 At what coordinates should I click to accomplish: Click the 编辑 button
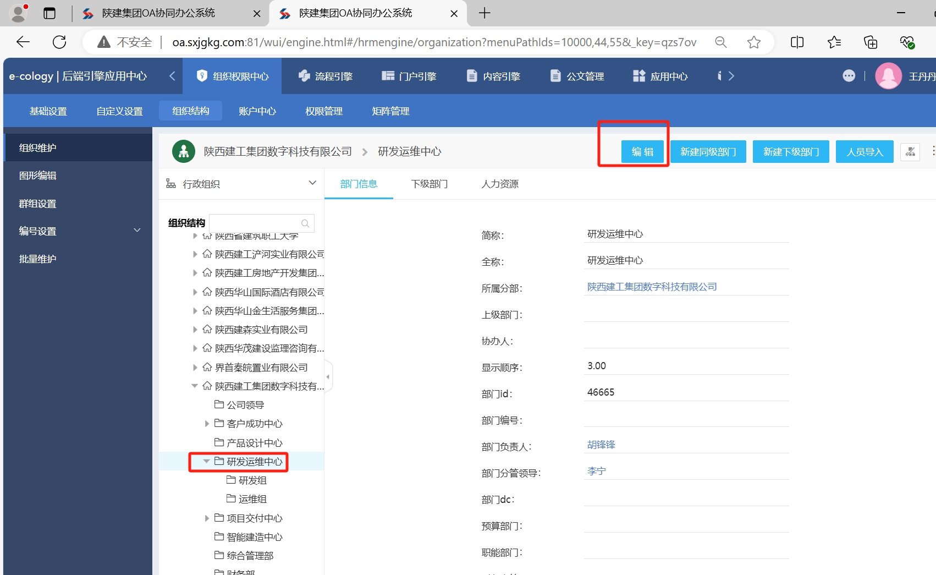pos(642,152)
